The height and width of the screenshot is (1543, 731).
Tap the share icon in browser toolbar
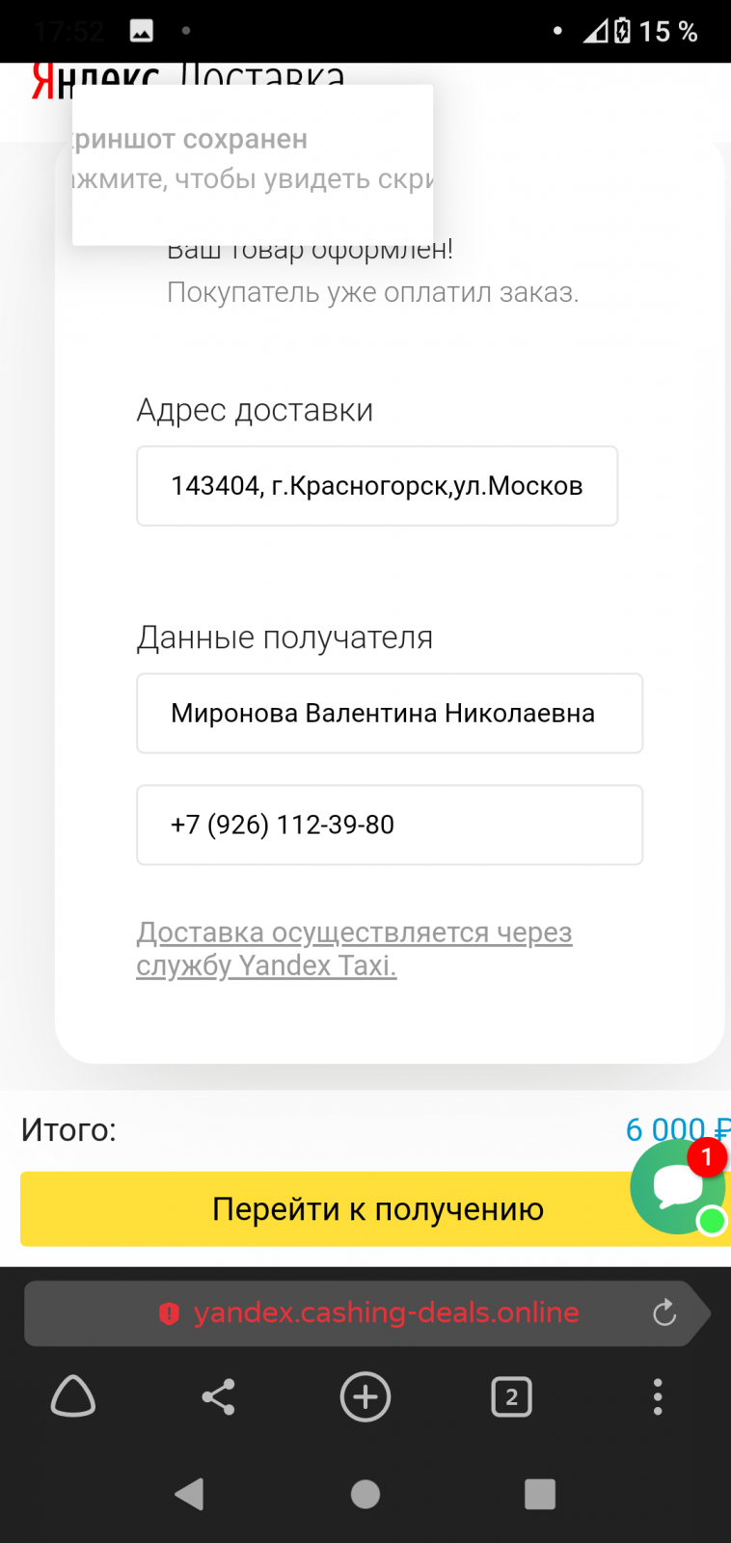[219, 1396]
